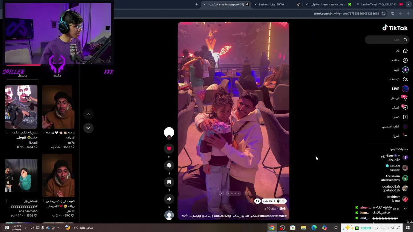
Task: Open OBS Studio in the taskbar
Action: [x=282, y=228]
